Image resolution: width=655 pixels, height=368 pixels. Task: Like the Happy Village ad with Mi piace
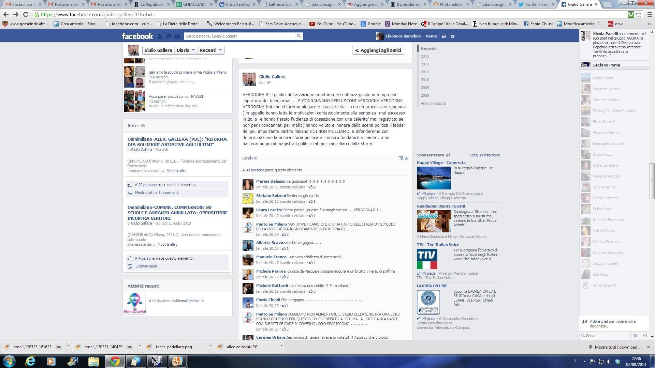coord(428,194)
